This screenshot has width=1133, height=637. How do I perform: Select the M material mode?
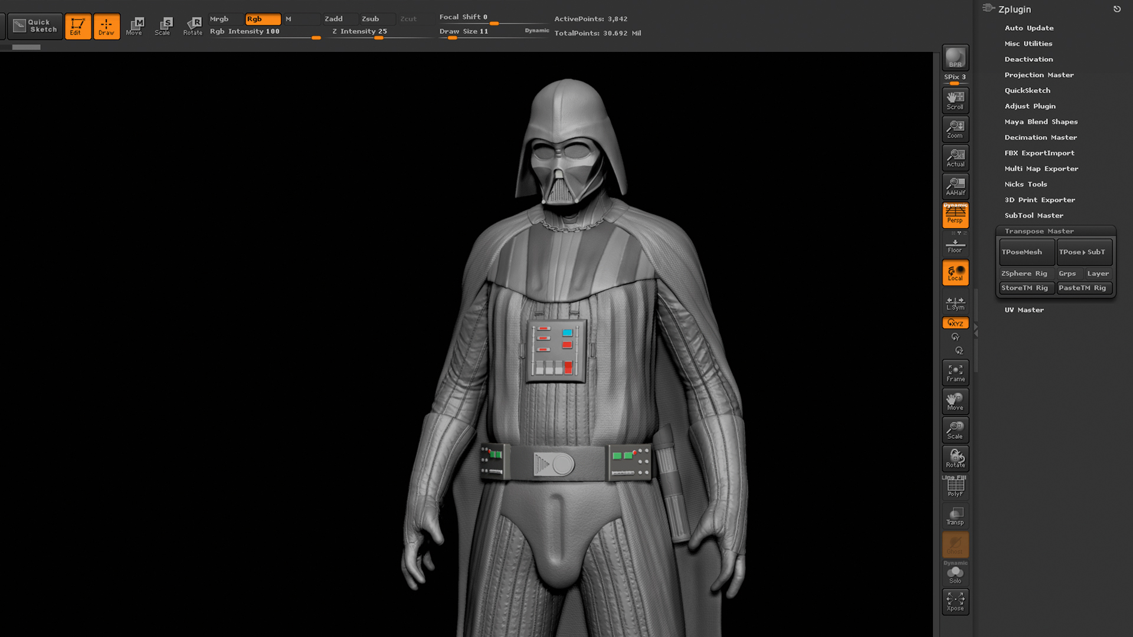(x=302, y=19)
